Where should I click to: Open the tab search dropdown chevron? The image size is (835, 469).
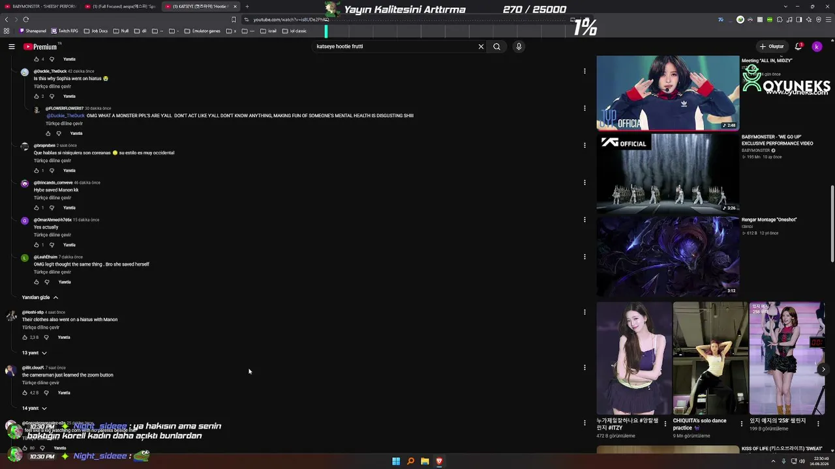[787, 7]
